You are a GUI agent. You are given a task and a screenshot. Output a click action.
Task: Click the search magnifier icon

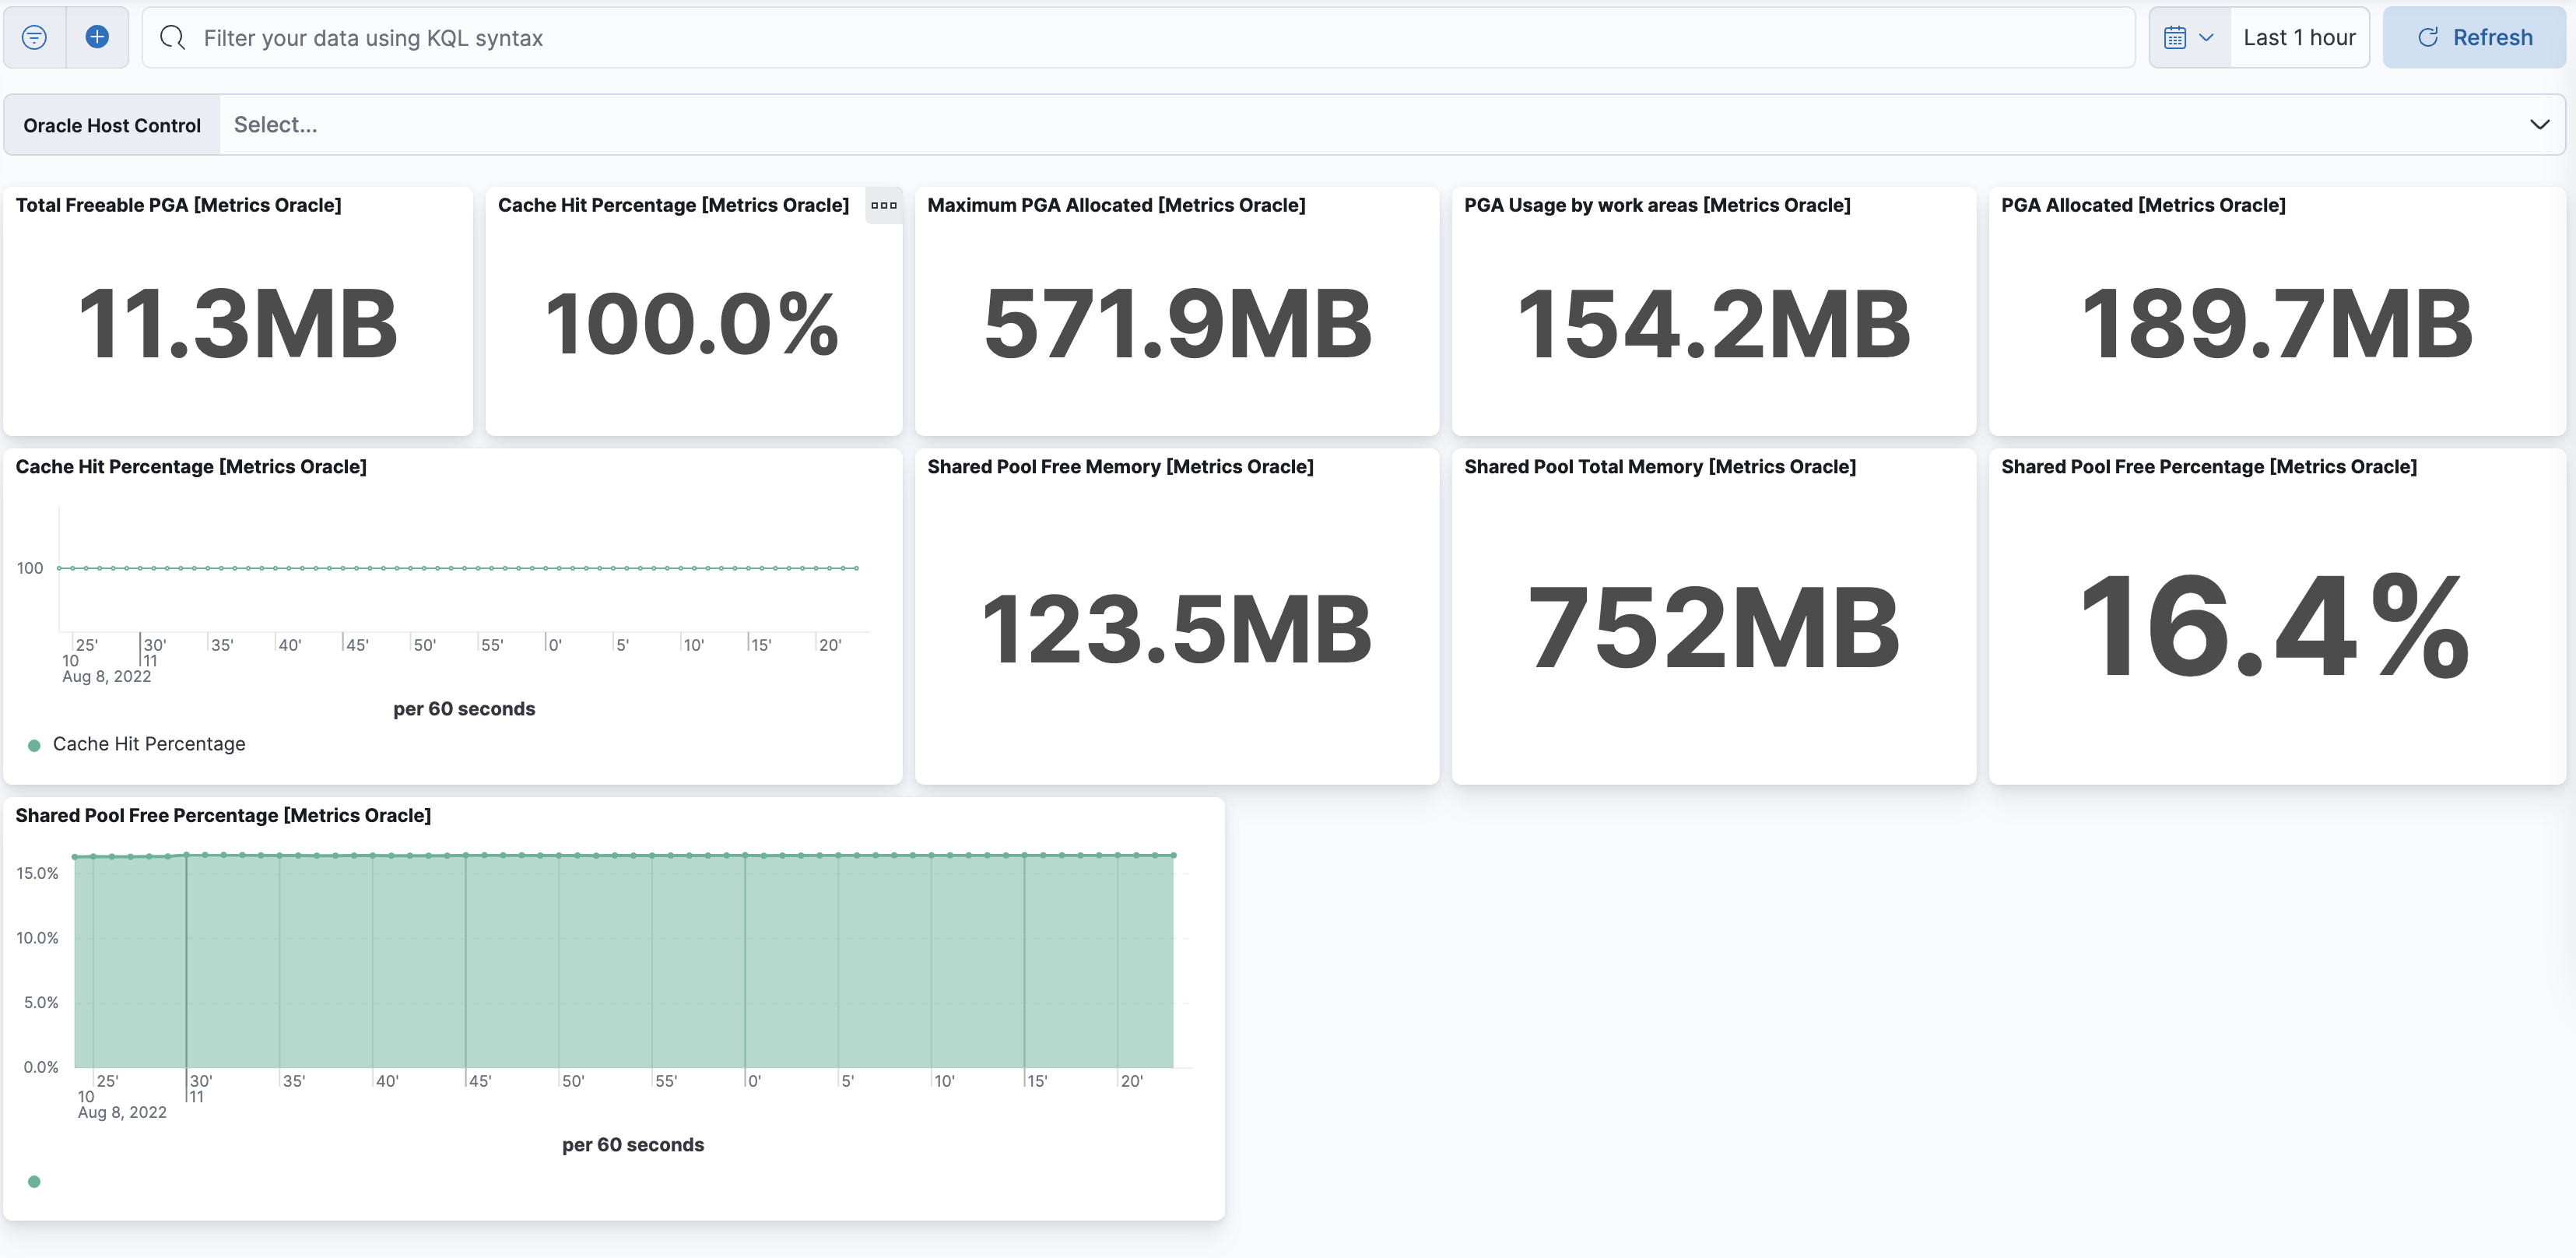point(173,38)
